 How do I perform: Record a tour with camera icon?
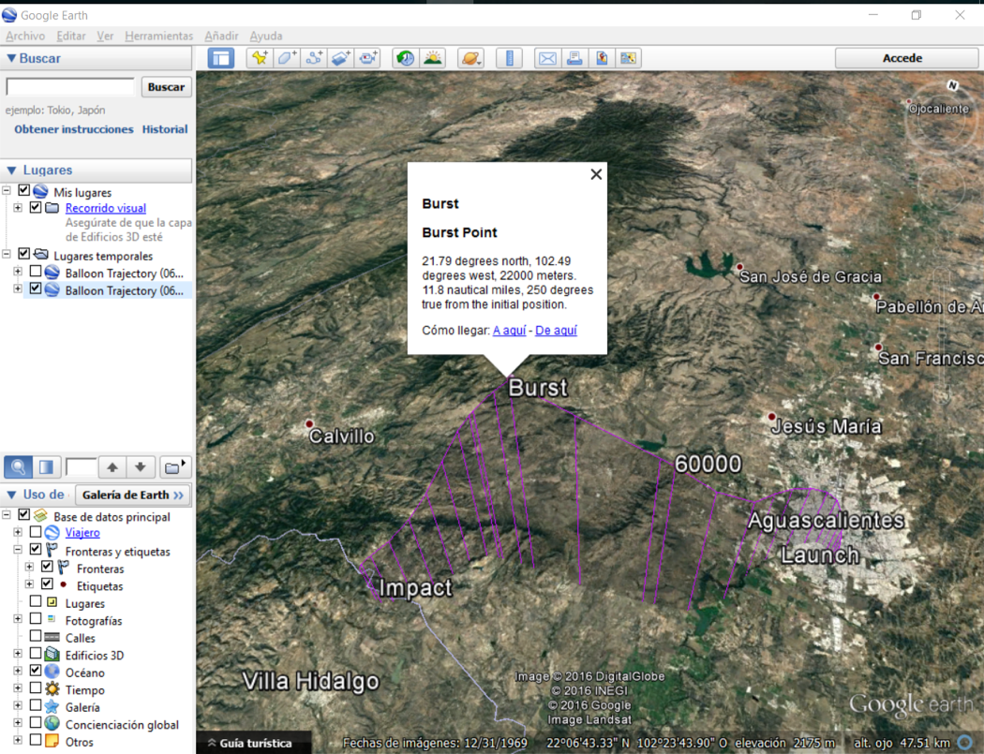point(367,58)
